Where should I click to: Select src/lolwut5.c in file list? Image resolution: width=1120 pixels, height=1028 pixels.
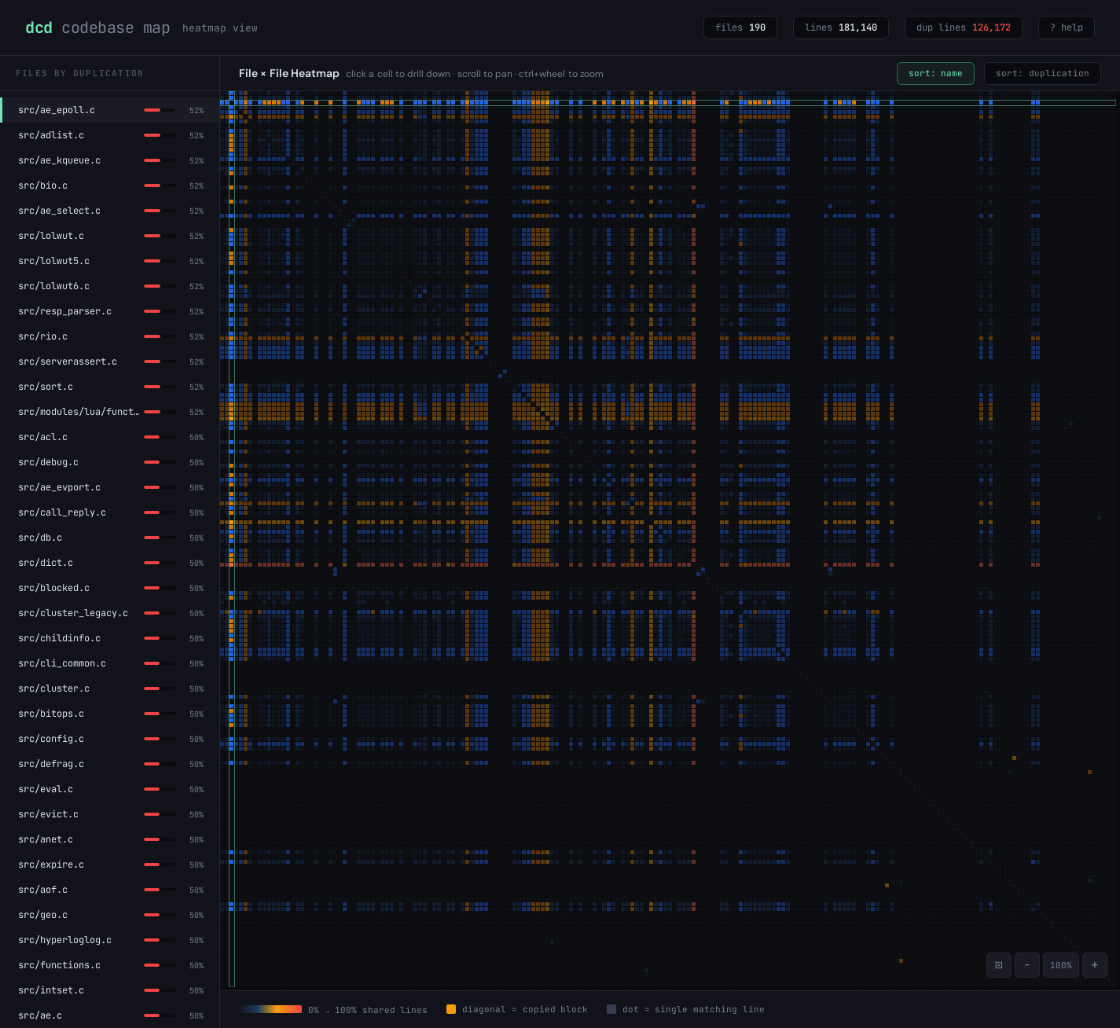point(110,261)
